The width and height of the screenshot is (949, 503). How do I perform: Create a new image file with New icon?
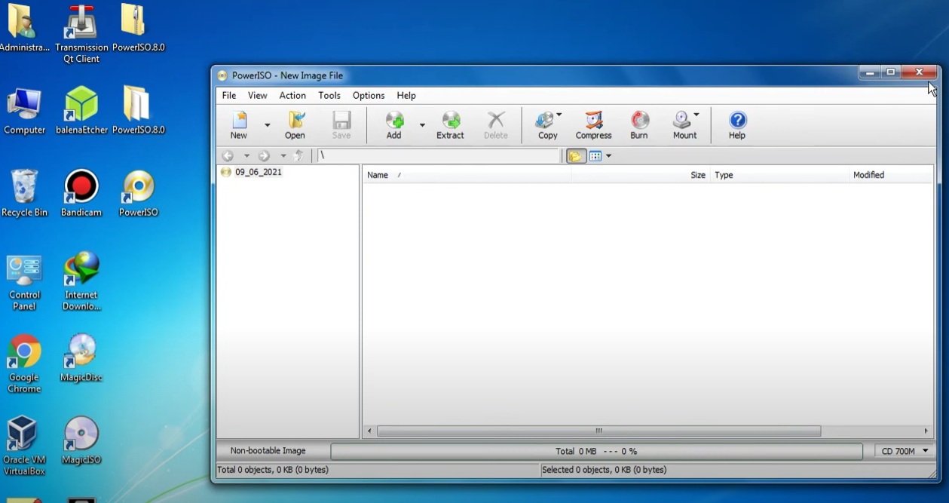(x=237, y=124)
